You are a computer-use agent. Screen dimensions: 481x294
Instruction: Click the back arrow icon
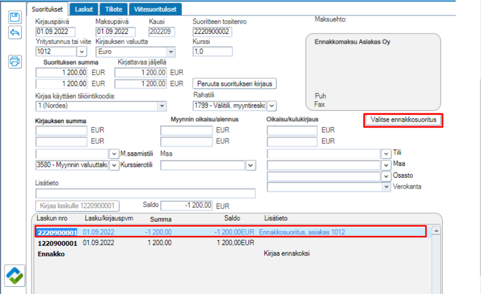point(14,33)
